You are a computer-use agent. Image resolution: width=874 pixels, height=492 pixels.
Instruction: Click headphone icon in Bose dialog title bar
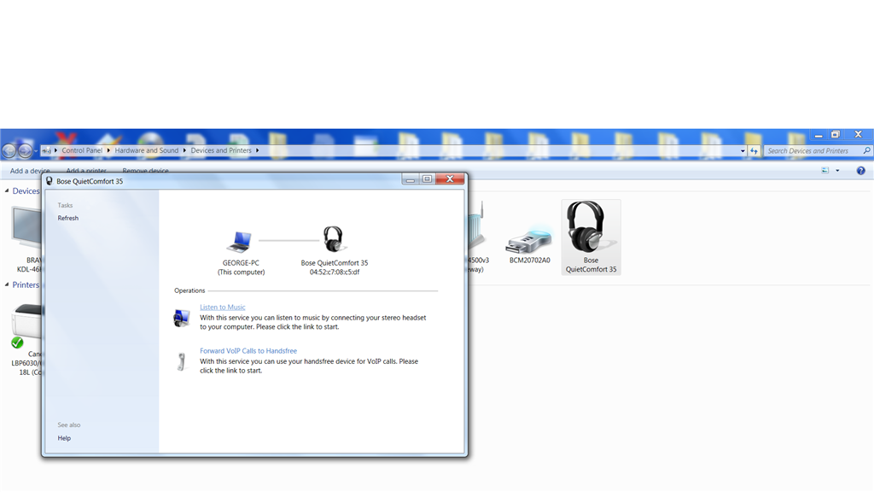click(49, 181)
